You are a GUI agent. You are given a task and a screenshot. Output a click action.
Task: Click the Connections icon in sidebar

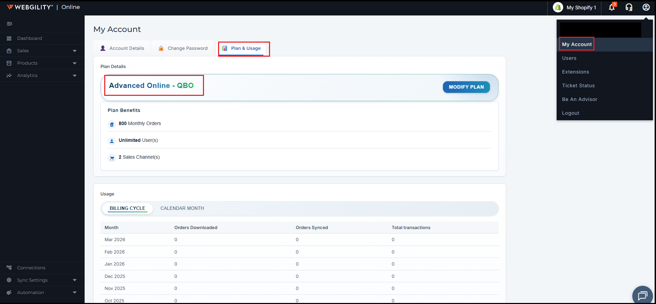(x=9, y=268)
